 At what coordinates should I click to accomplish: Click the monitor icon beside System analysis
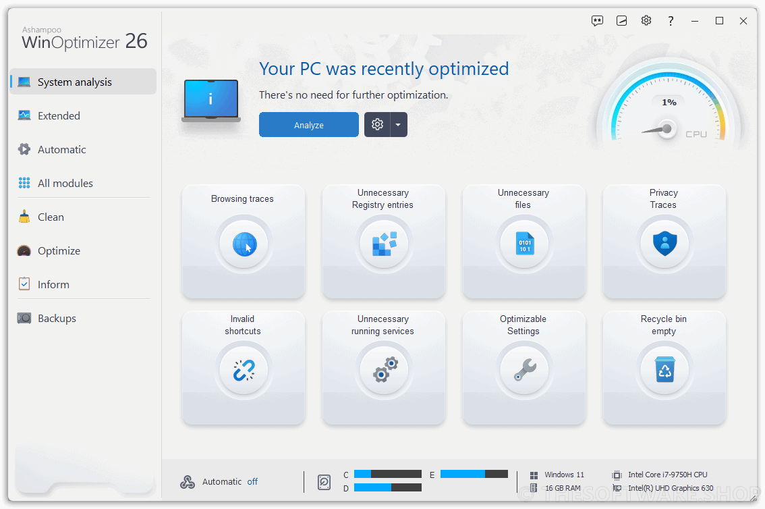tap(24, 82)
